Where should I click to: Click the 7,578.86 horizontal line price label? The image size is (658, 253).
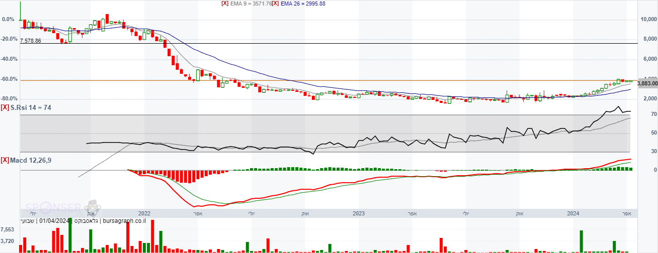click(x=31, y=41)
